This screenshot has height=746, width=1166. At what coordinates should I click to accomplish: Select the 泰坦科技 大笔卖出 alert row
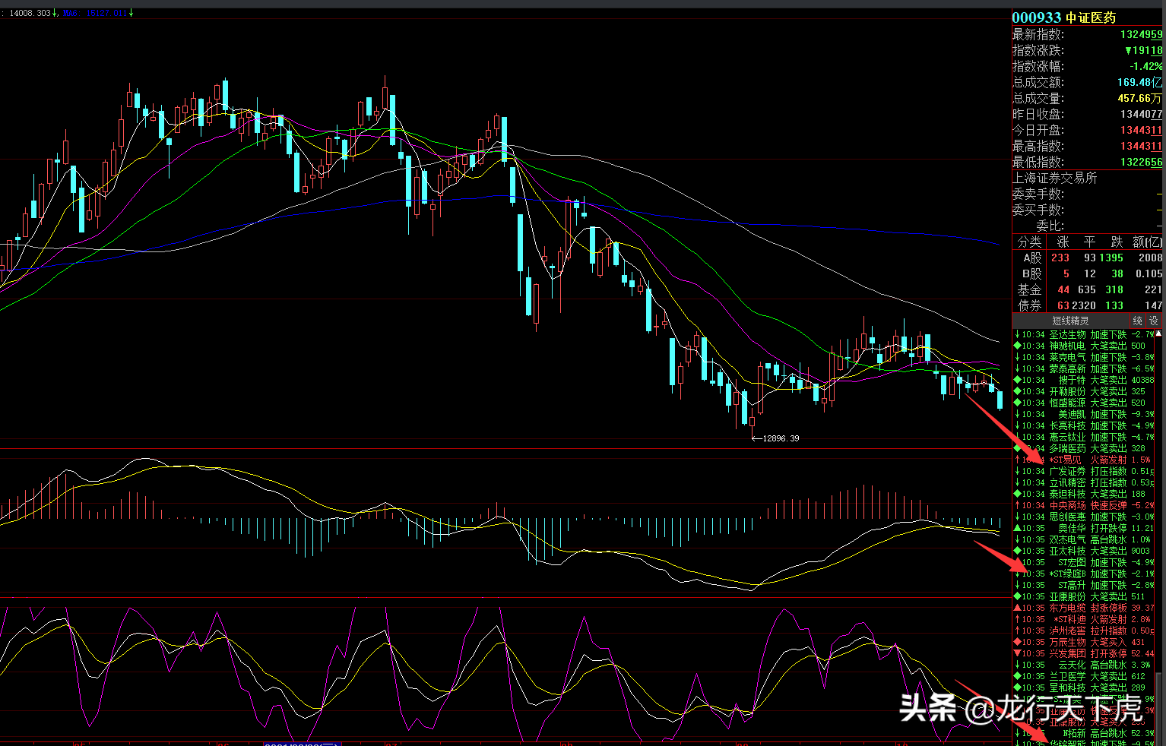1083,494
